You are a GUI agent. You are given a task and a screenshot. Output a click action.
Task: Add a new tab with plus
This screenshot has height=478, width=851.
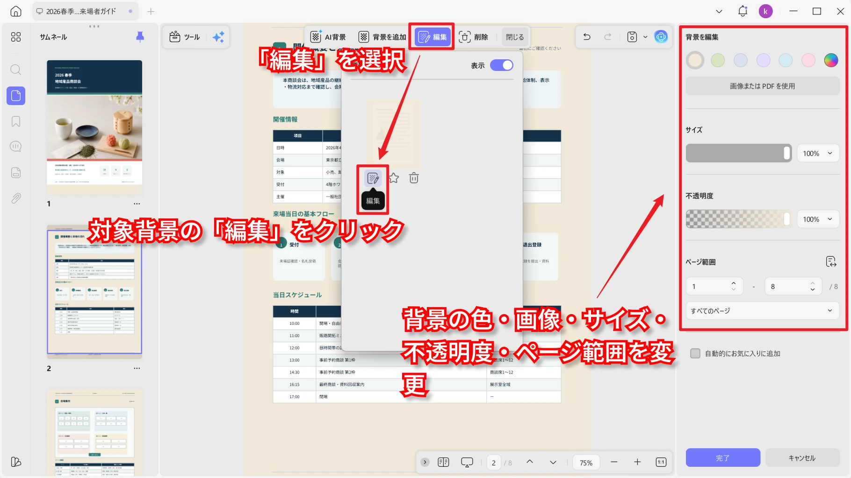pos(151,11)
